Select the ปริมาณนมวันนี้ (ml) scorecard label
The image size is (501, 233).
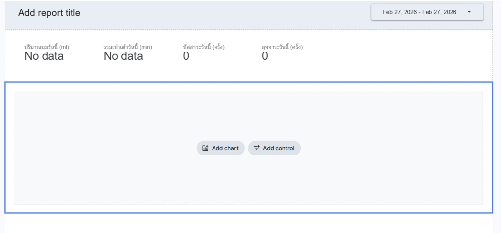(47, 47)
